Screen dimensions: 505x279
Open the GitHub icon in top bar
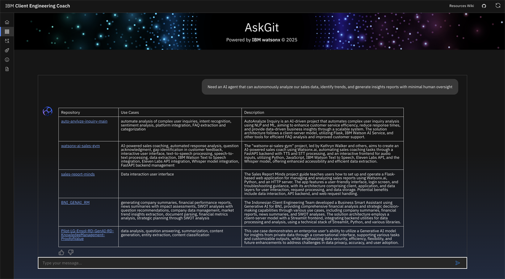pos(484,6)
